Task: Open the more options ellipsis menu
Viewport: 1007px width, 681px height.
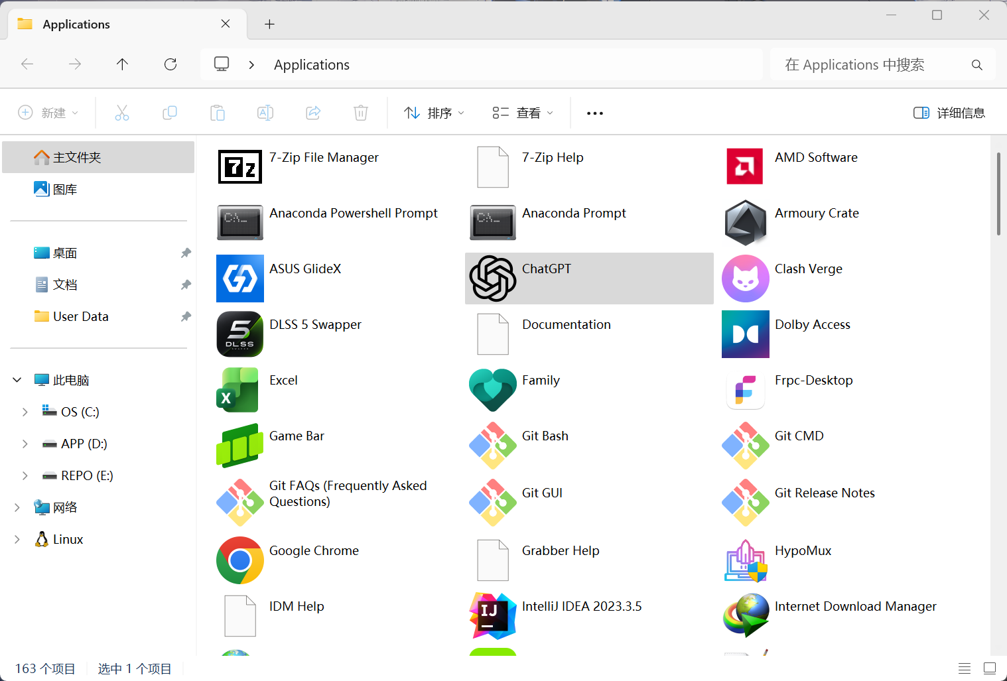Action: tap(595, 113)
